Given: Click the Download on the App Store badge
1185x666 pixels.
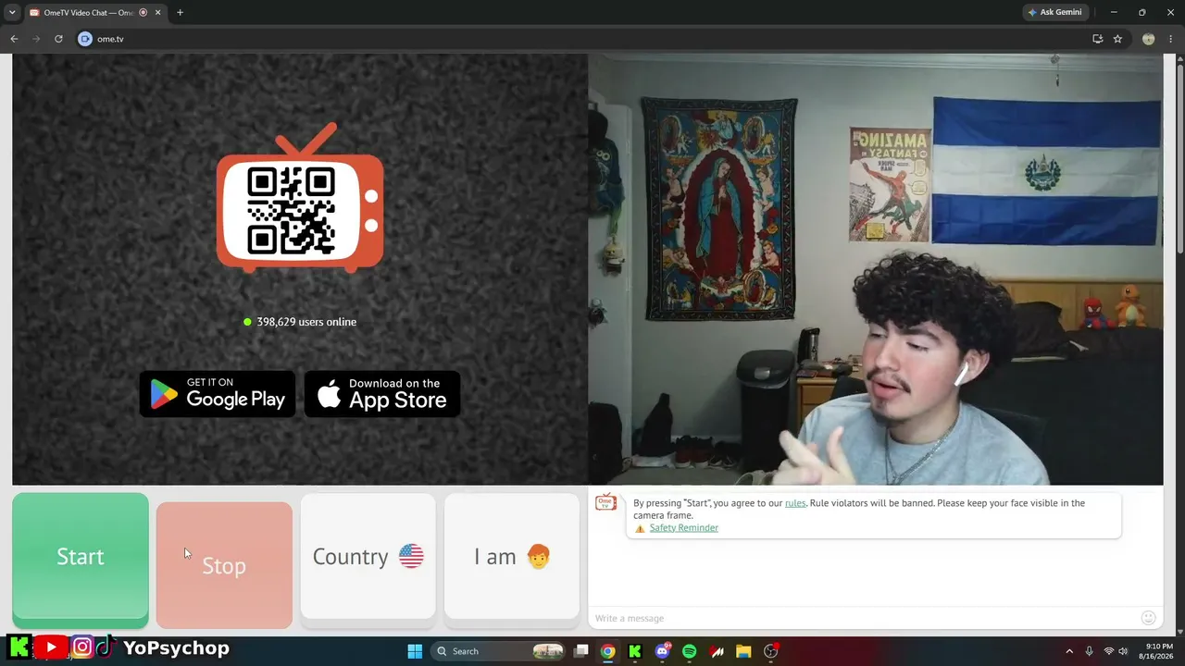Looking at the screenshot, I should [382, 394].
